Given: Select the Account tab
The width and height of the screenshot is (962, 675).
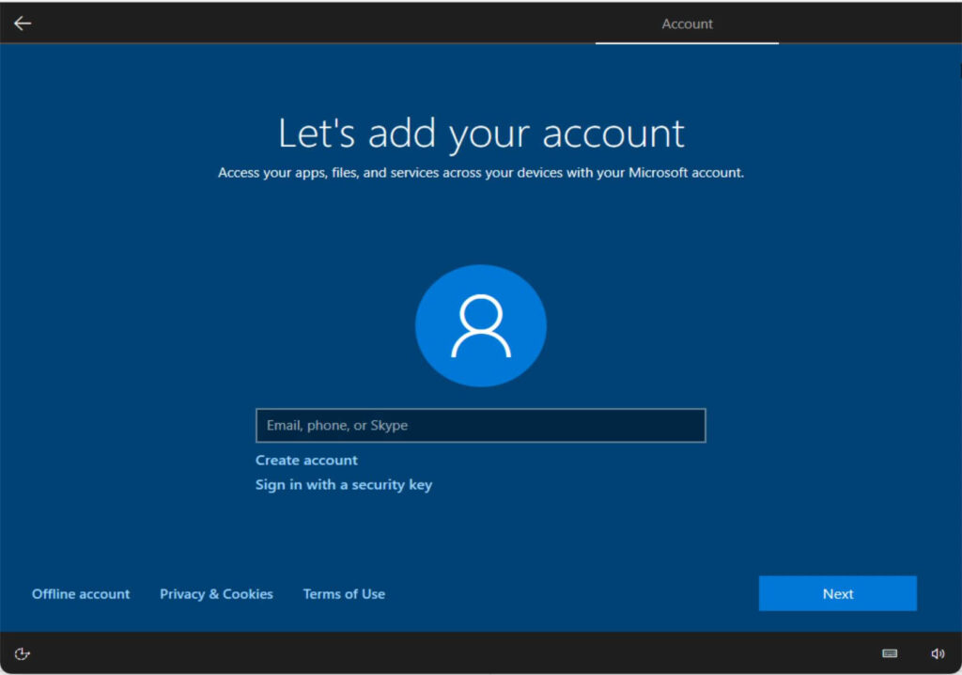Looking at the screenshot, I should pyautogui.click(x=687, y=24).
